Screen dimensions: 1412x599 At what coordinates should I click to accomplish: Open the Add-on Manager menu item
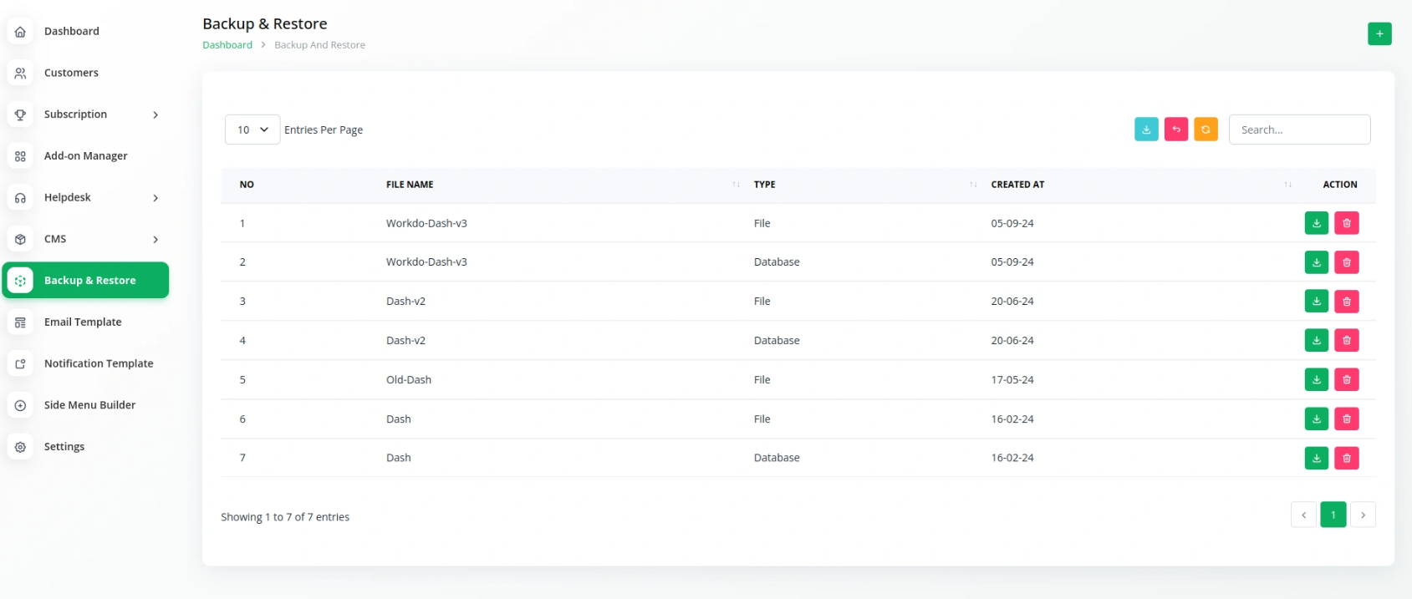click(86, 156)
